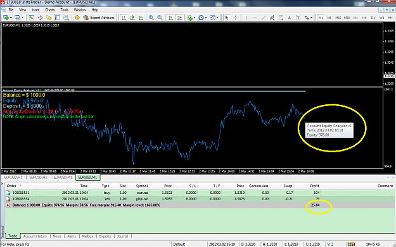Show the Market Watch window

(31, 18)
